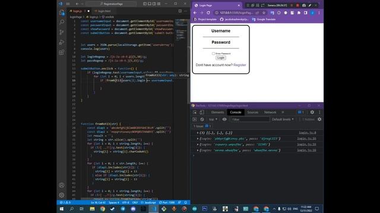Toggle the bottom panel layout icon
Image resolution: width=380 pixels, height=213 pixels.
pos(149,4)
